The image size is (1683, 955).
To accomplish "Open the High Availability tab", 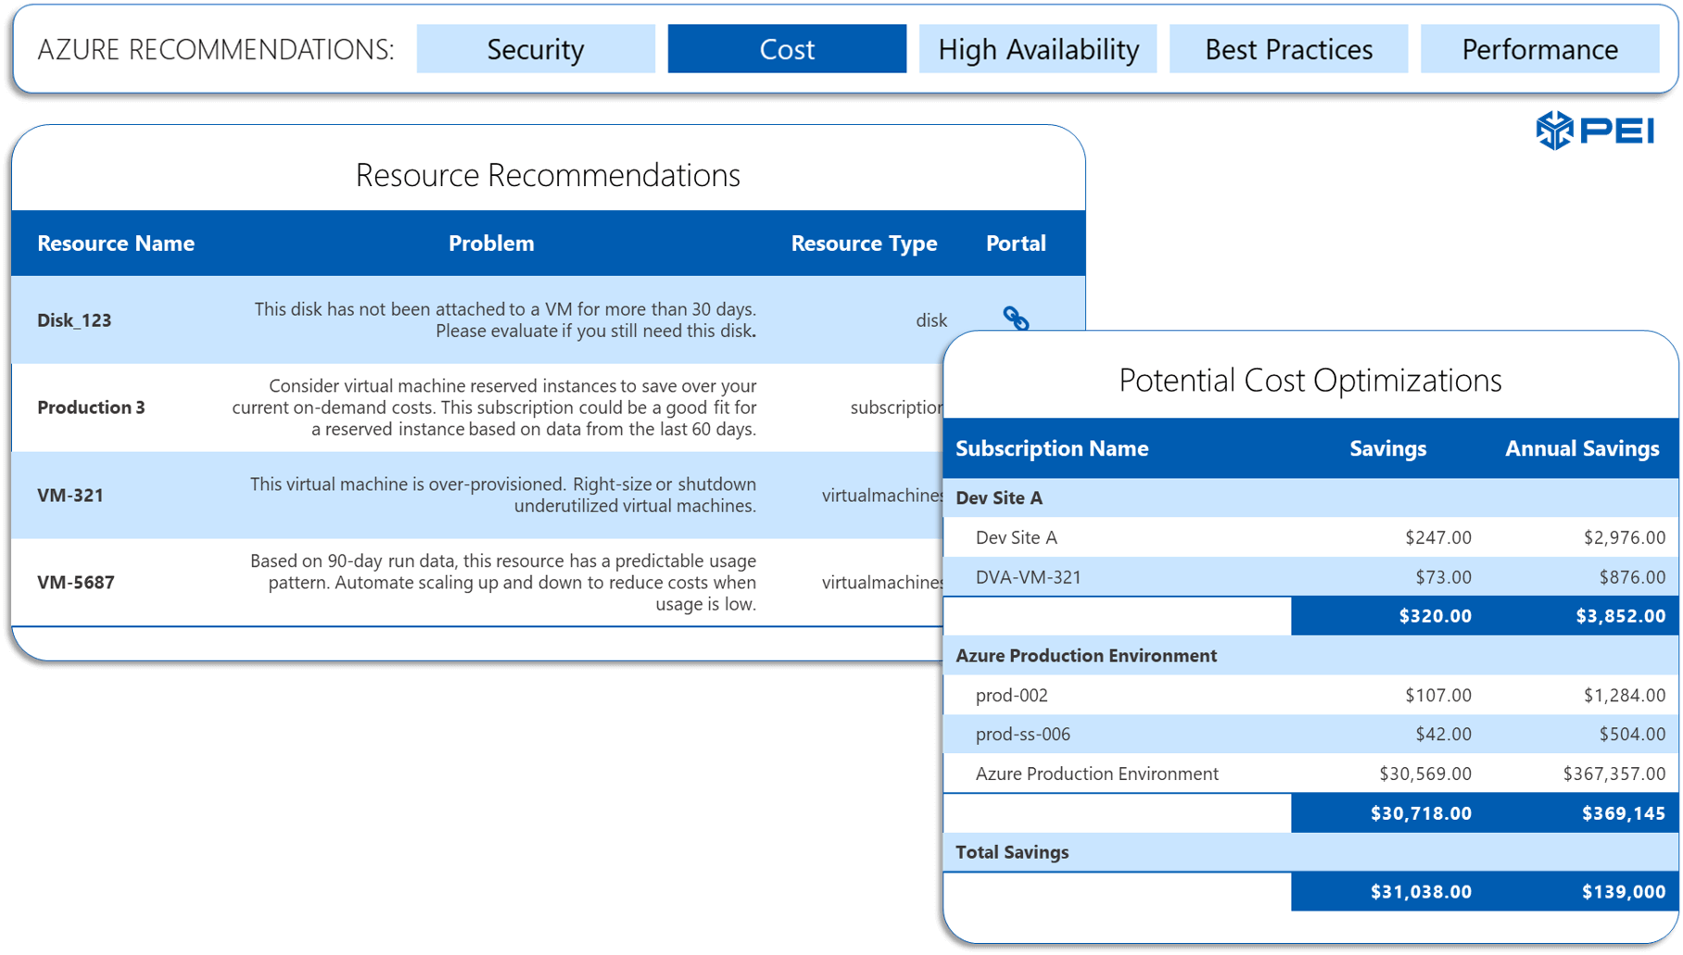I will pyautogui.click(x=1038, y=49).
